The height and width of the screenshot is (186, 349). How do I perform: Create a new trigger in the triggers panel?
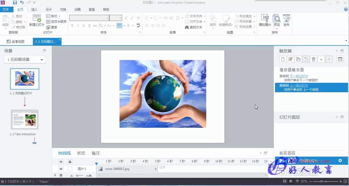(283, 59)
